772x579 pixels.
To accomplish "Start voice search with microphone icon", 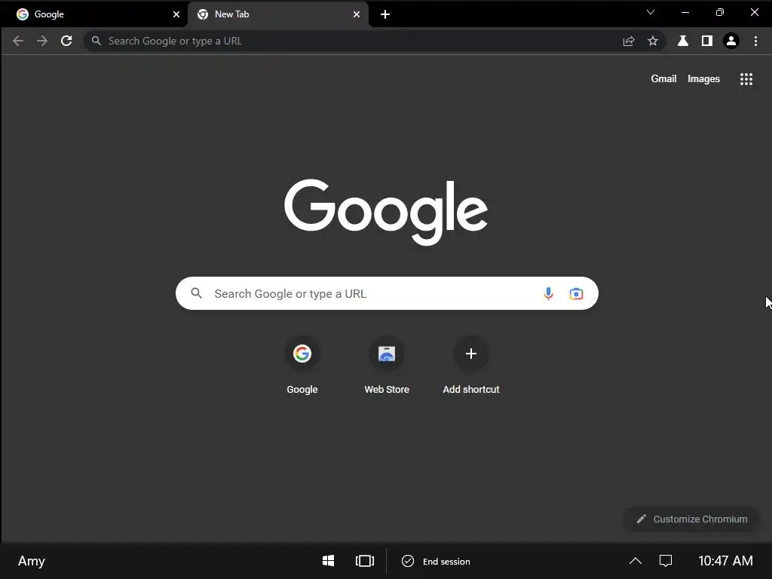I will tap(548, 293).
